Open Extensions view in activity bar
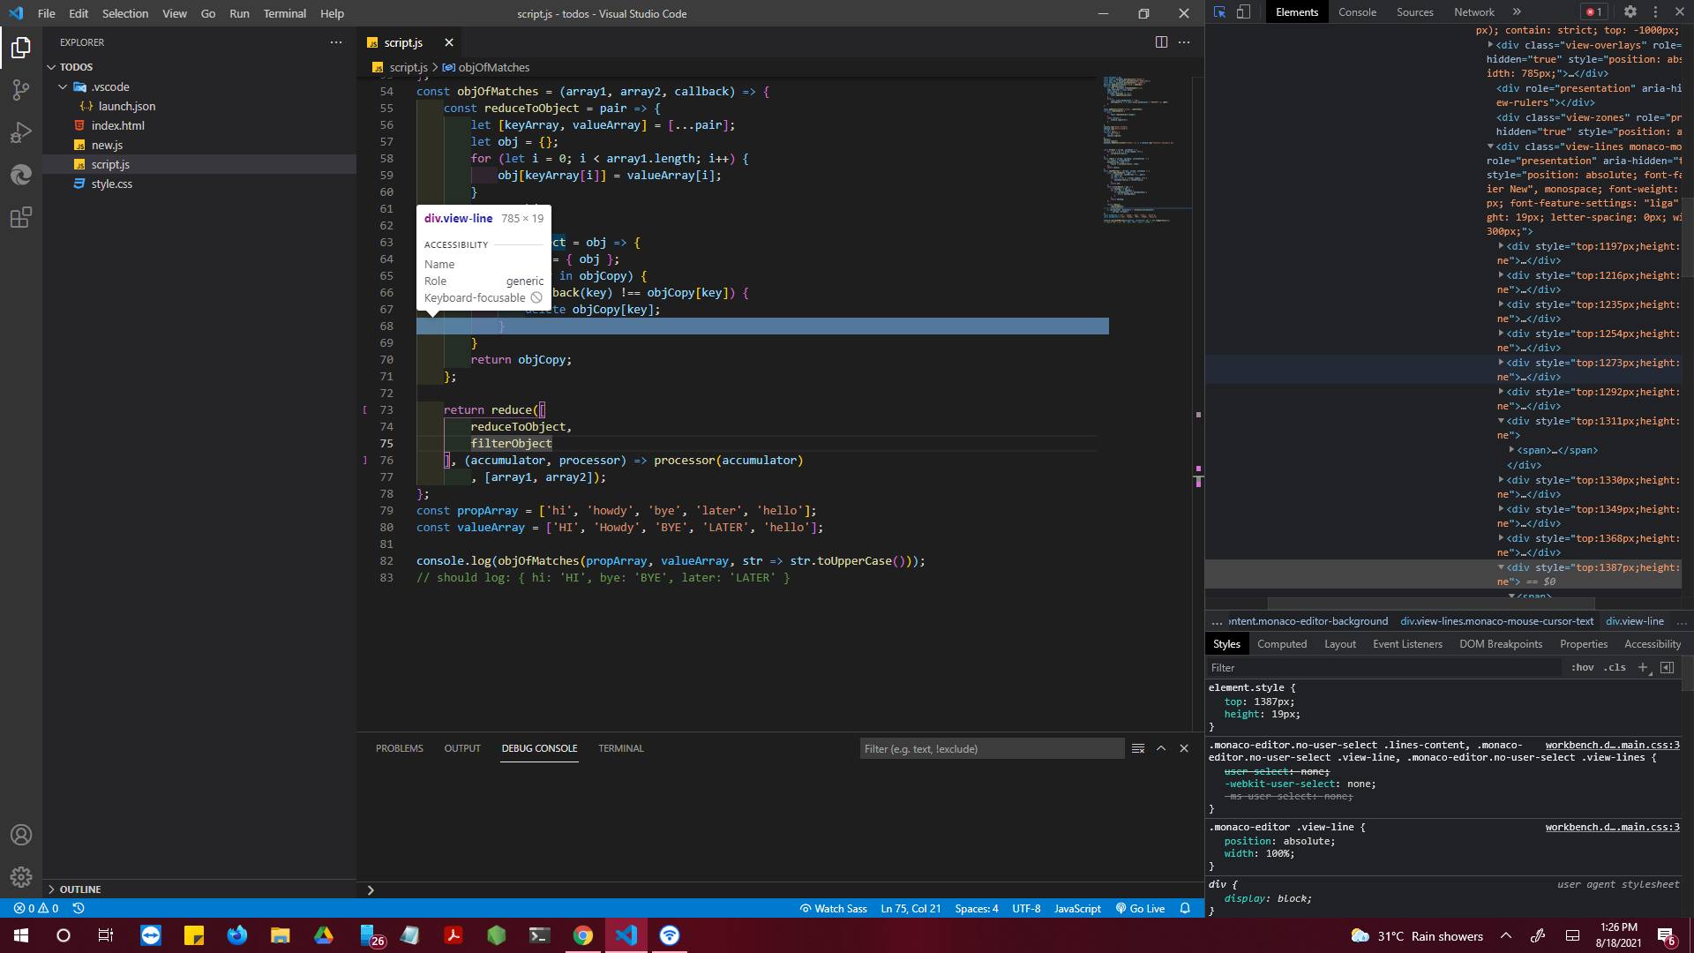Viewport: 1694px width, 953px height. point(21,217)
